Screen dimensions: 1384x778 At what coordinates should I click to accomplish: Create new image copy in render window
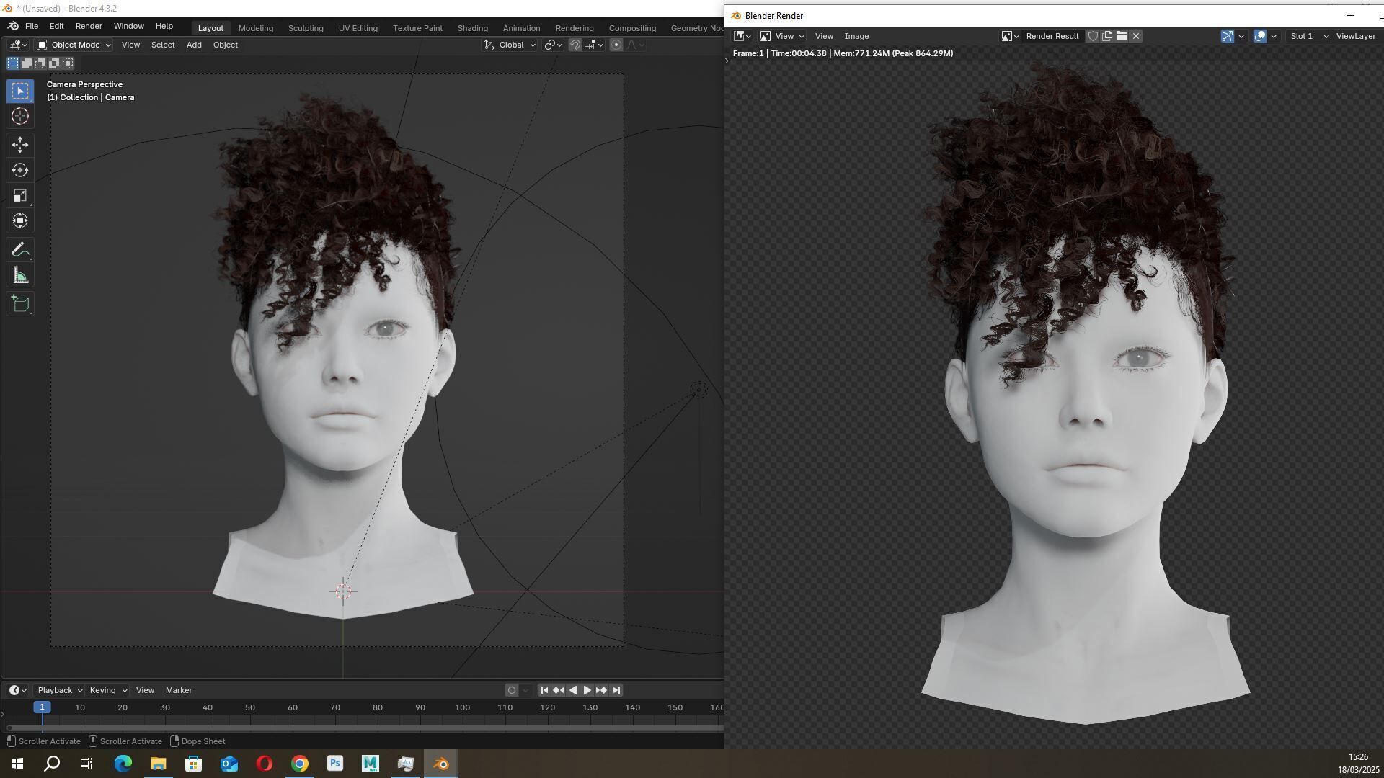(x=1107, y=36)
